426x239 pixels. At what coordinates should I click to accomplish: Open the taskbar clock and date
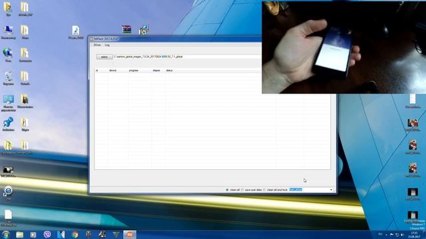[414, 234]
